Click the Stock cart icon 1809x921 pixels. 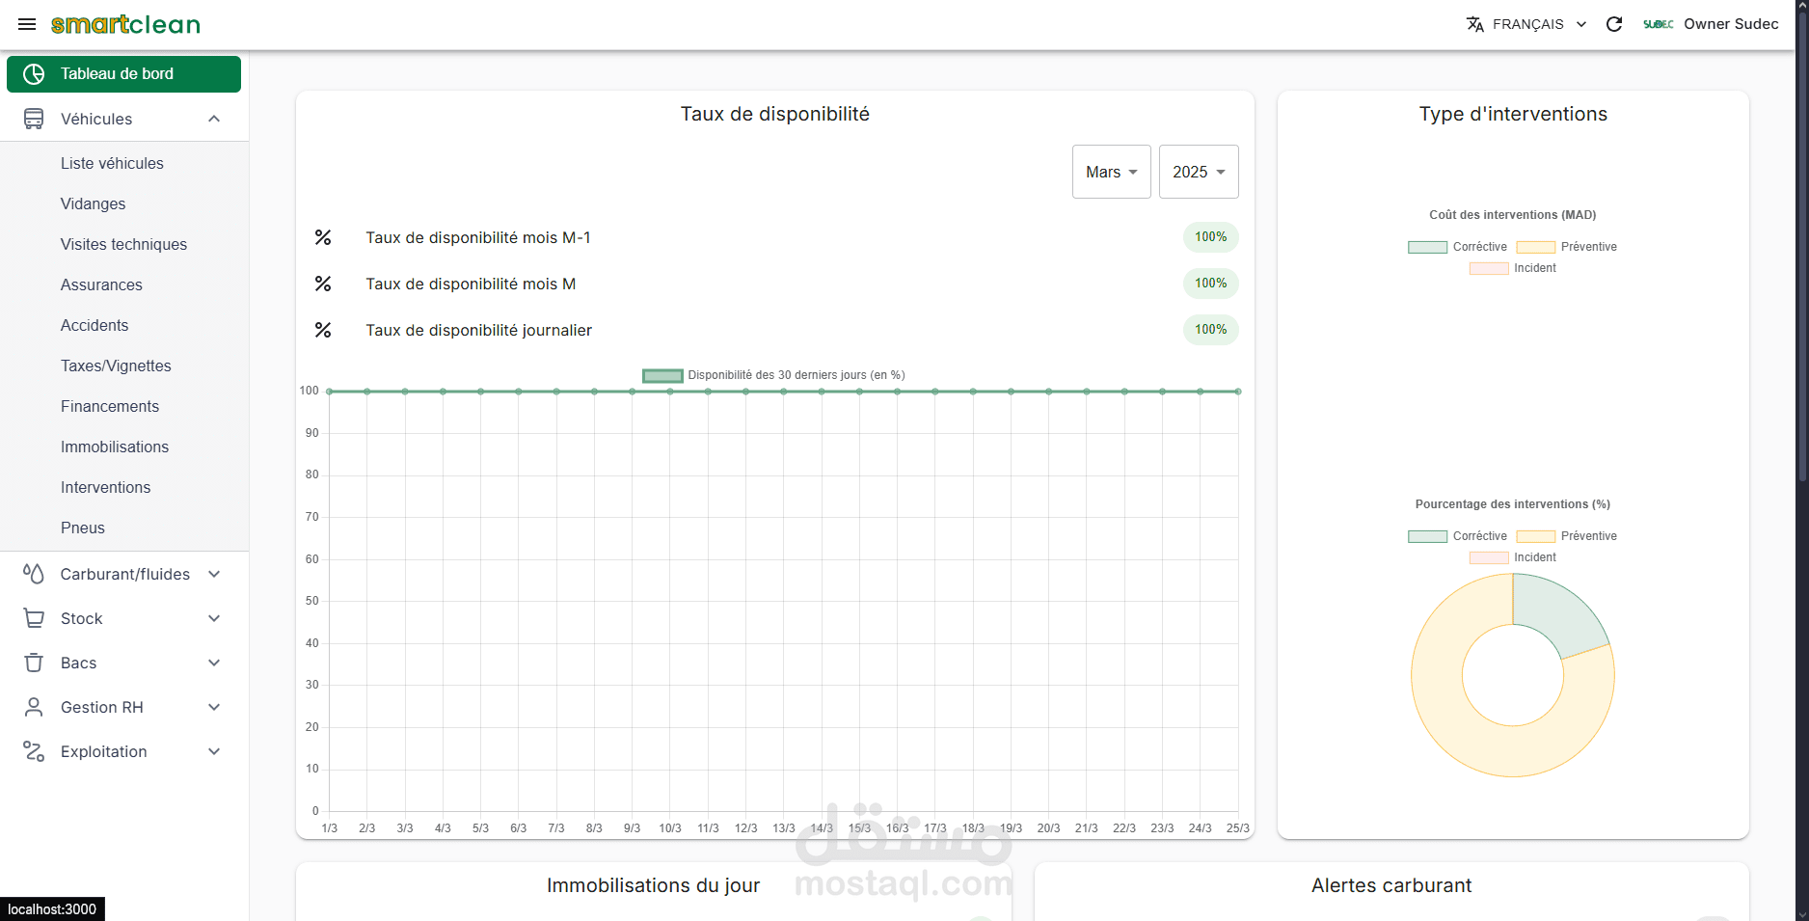pyautogui.click(x=34, y=618)
